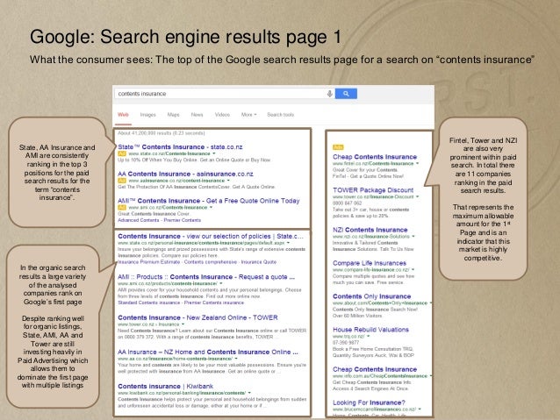Click the blue magnifier search button
The height and width of the screenshot is (420, 560).
click(x=346, y=94)
